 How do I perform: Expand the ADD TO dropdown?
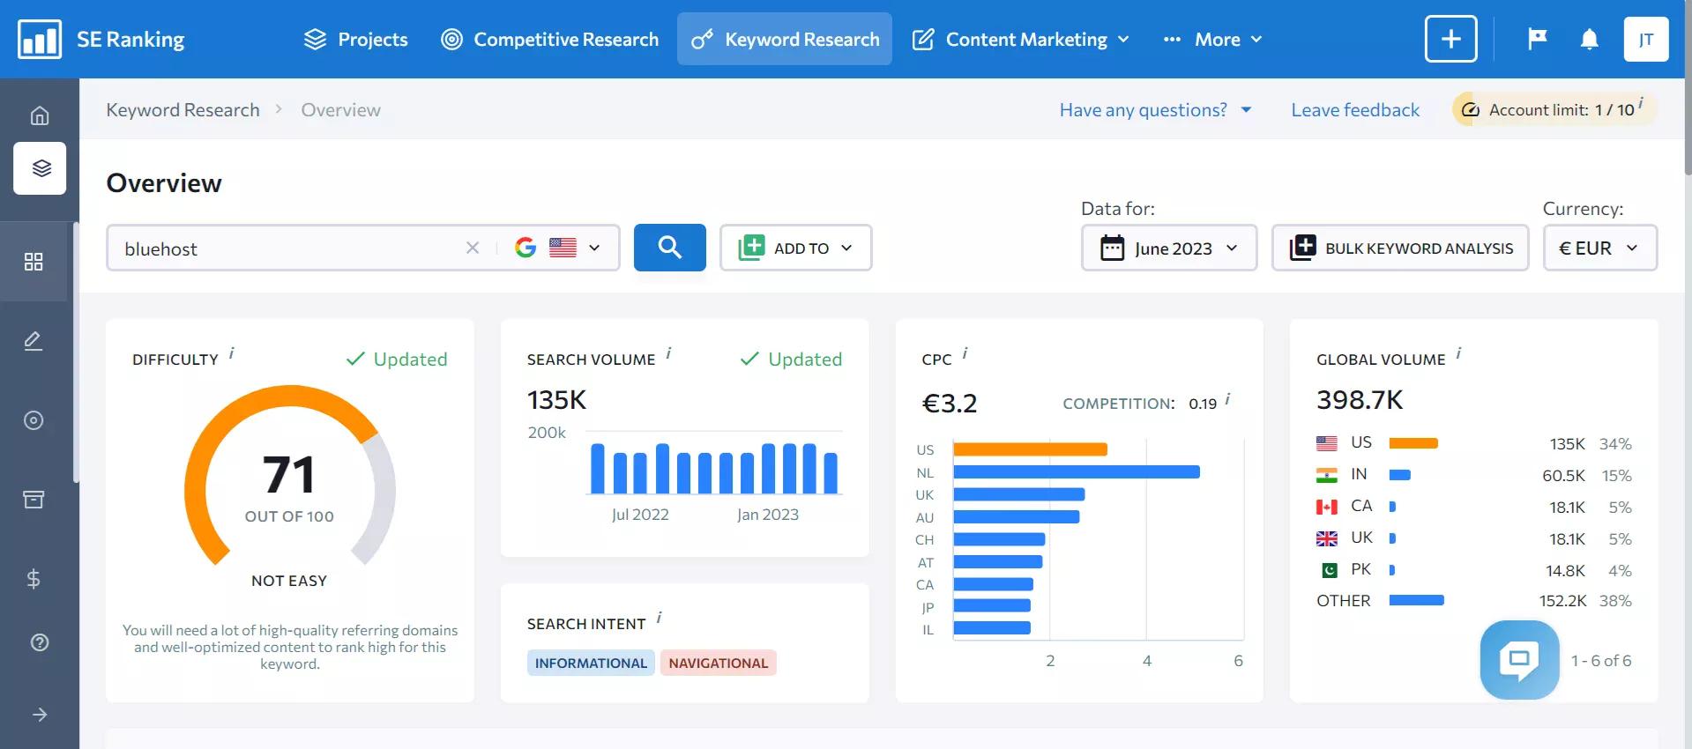pyautogui.click(x=796, y=248)
